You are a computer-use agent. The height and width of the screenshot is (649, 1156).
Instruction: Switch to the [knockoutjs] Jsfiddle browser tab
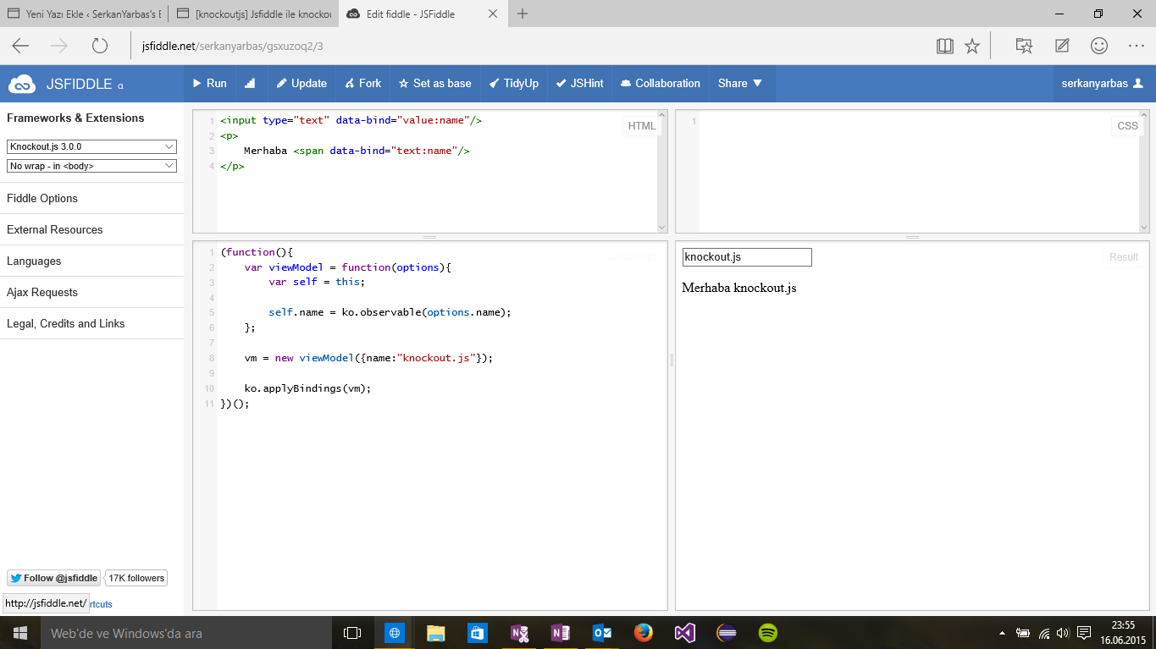(x=253, y=14)
